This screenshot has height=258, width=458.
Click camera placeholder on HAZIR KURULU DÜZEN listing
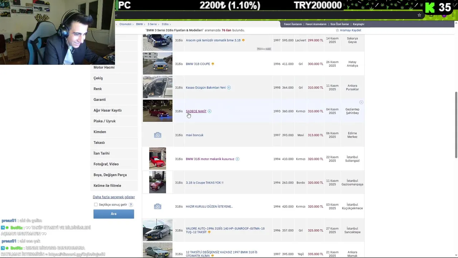point(157,206)
